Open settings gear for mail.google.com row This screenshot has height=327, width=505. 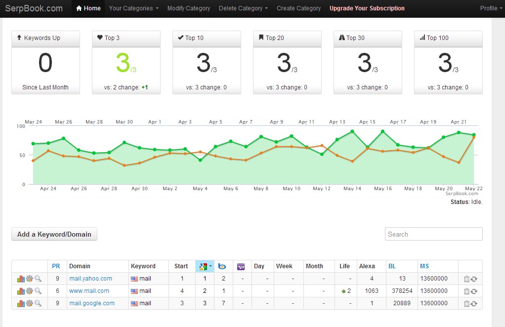click(x=29, y=303)
